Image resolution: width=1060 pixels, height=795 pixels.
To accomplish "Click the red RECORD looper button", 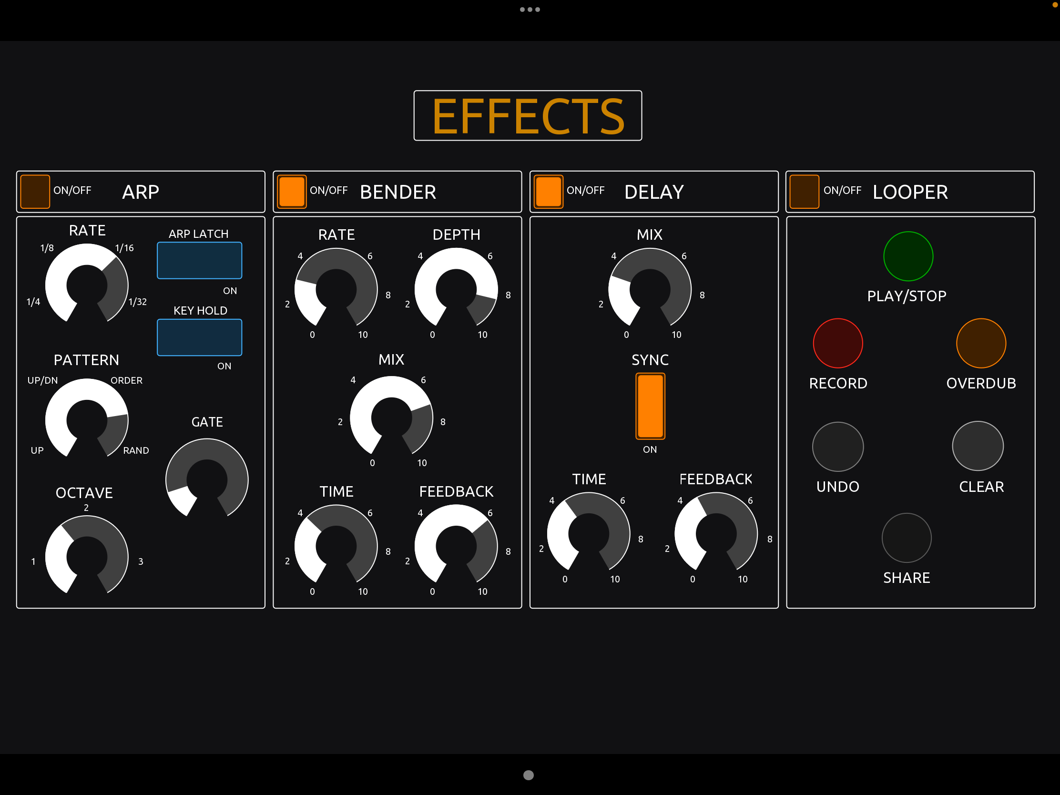I will point(837,343).
